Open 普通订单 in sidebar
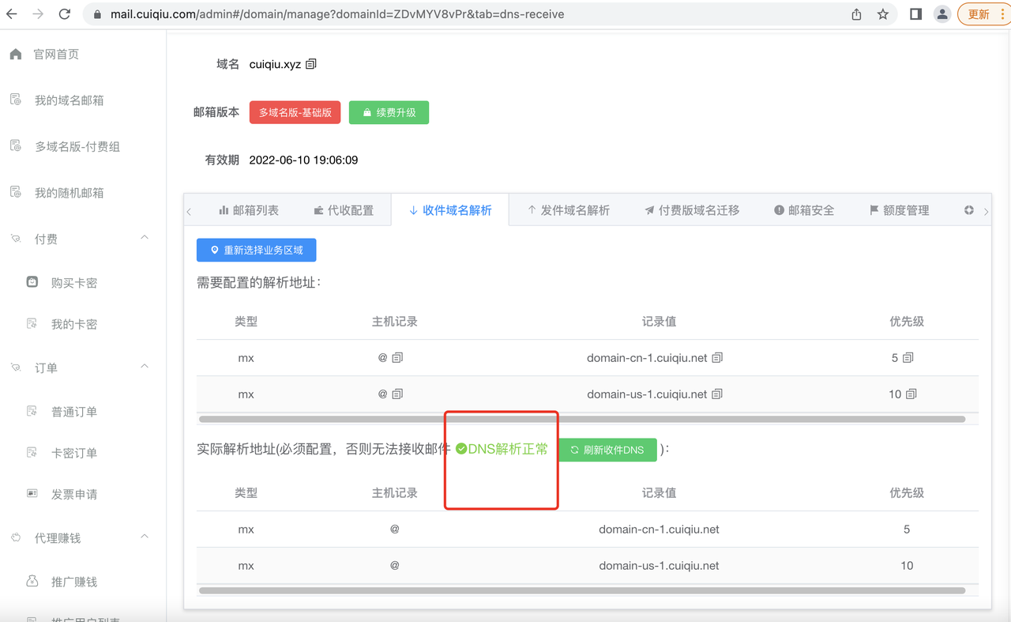Viewport: 1011px width, 622px height. click(x=74, y=412)
